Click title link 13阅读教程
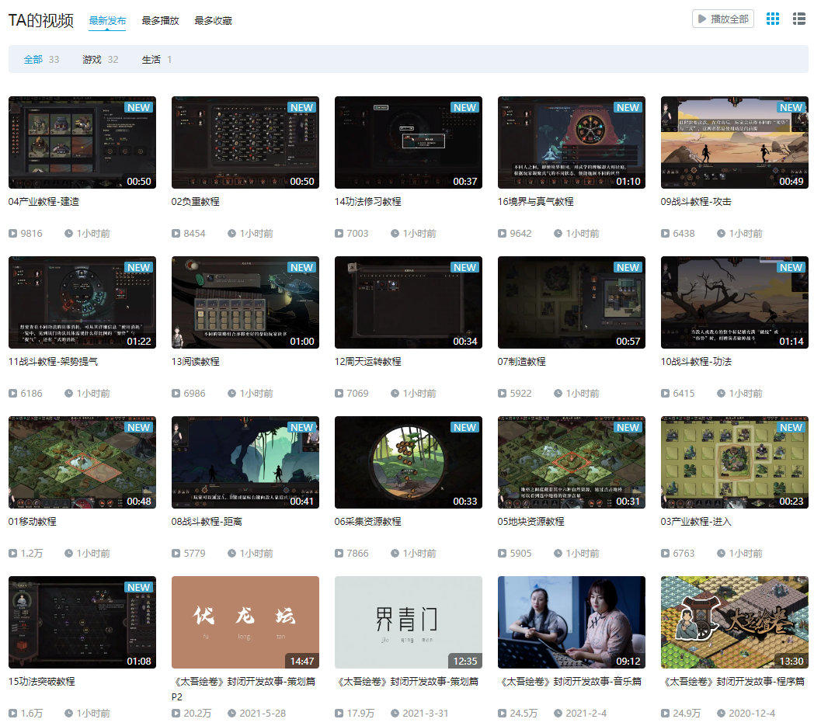Screen dimensions: 821x726 click(x=195, y=362)
